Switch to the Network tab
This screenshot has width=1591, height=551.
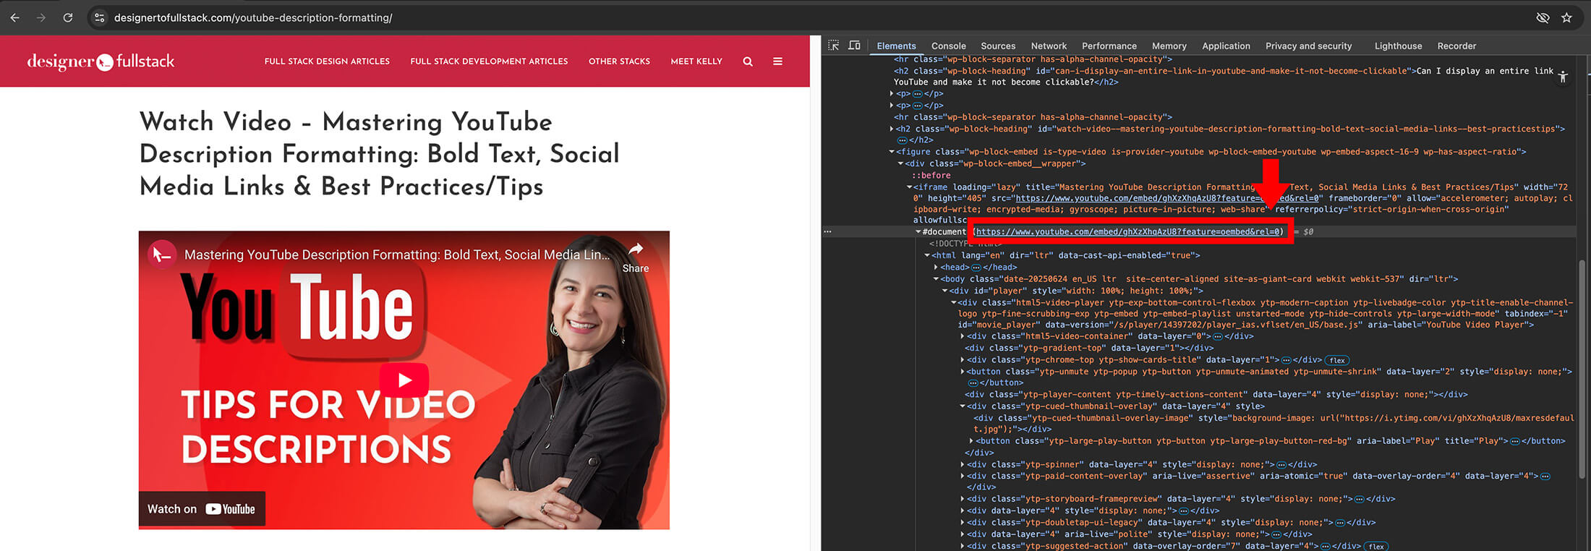click(1049, 46)
